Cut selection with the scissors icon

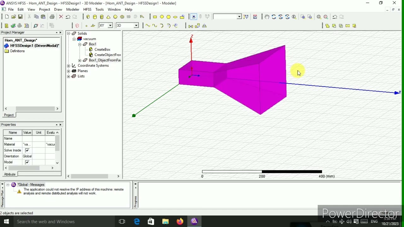(29, 17)
